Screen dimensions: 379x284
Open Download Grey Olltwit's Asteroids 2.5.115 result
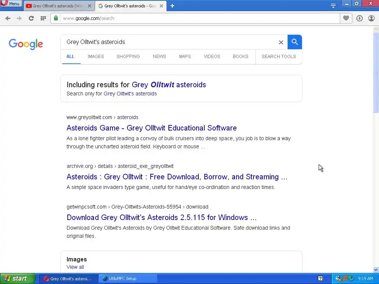coord(161,217)
